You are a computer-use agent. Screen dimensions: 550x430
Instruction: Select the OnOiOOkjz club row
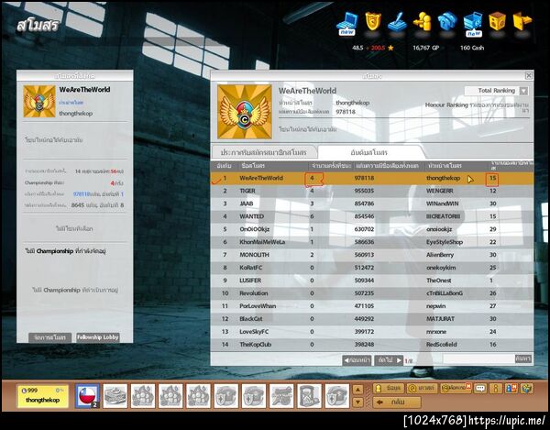[x=372, y=229]
